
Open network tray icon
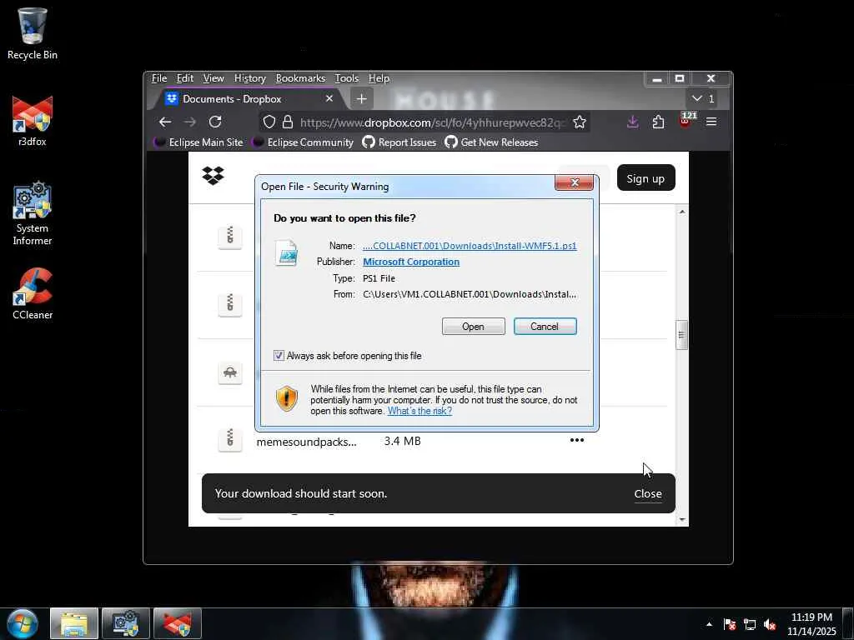(750, 624)
